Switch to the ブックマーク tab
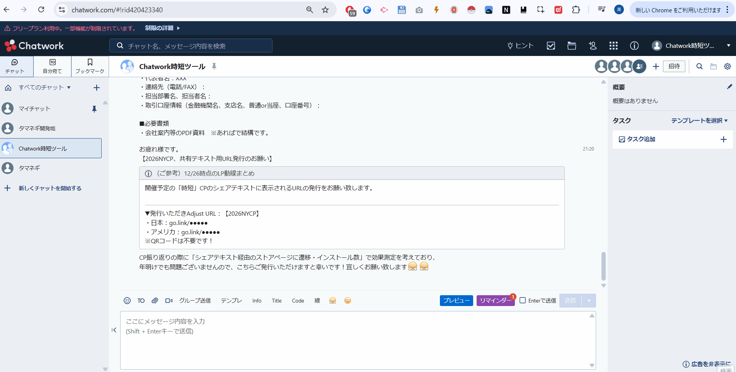Image resolution: width=736 pixels, height=372 pixels. tap(90, 66)
